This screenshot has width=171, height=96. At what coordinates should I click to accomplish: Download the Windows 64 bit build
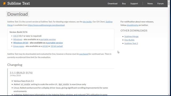point(21,43)
